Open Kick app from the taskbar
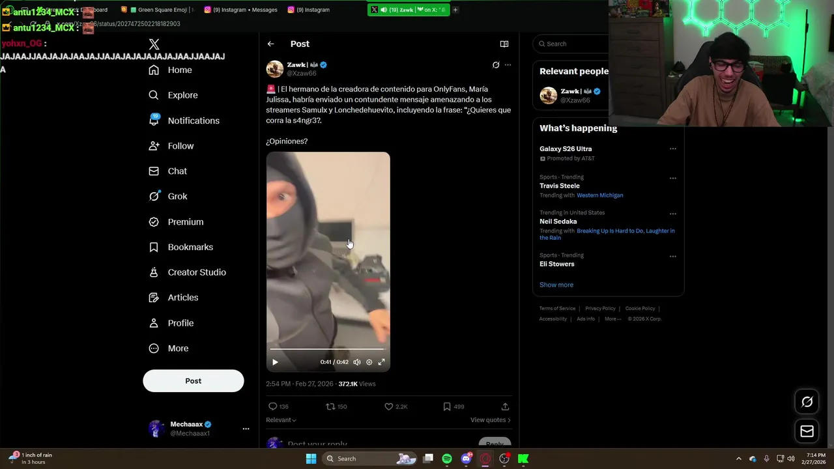The height and width of the screenshot is (469, 834). coord(523,459)
